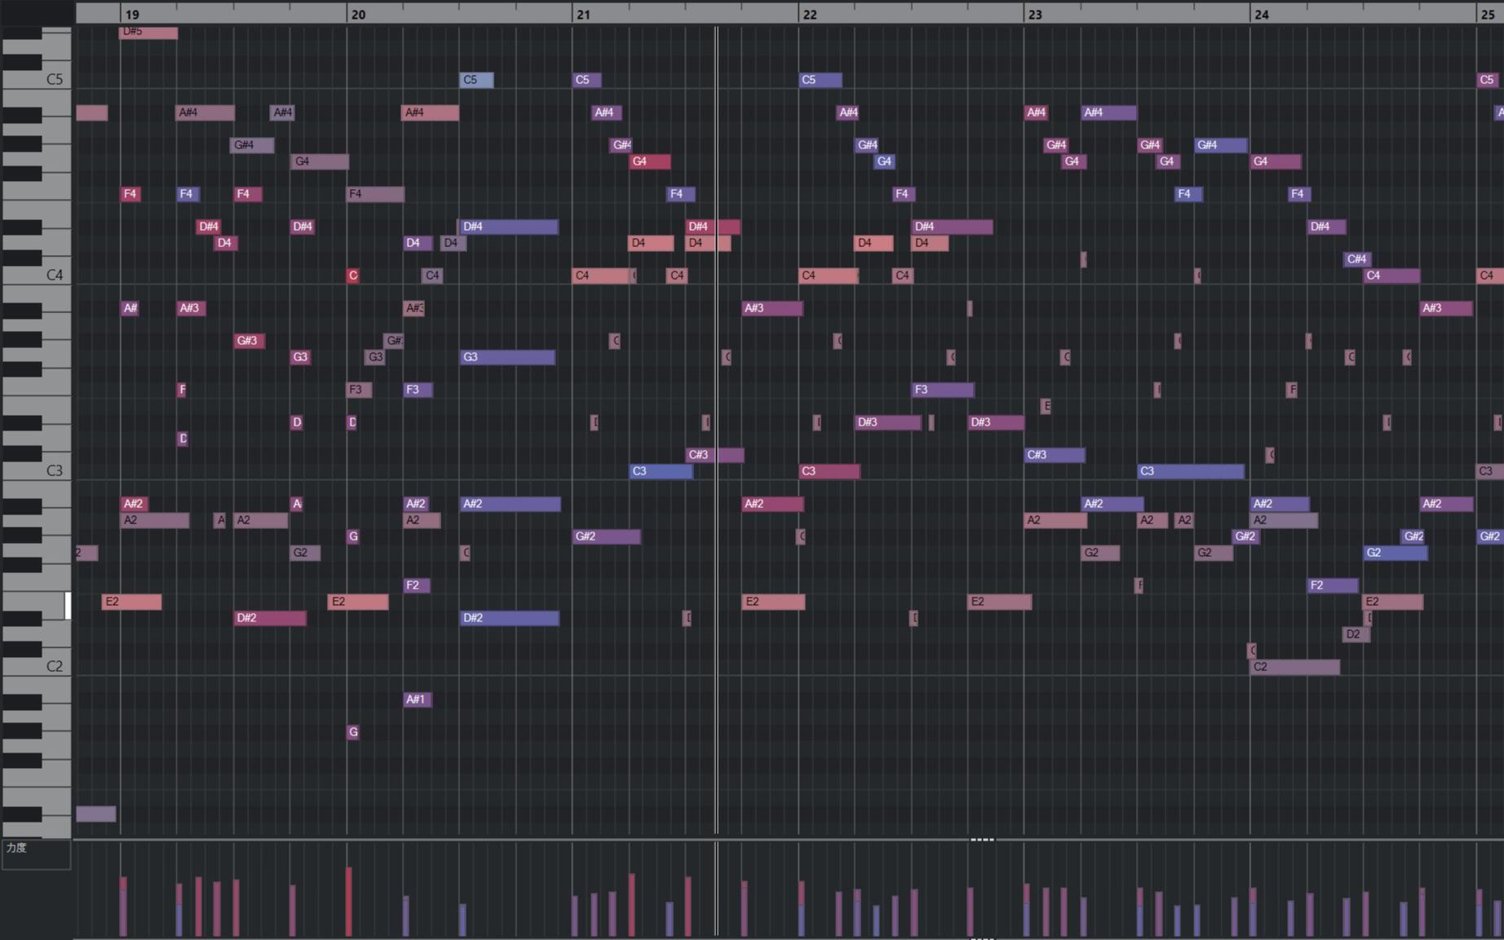Select the D2 note in bar 24
The width and height of the screenshot is (1504, 940).
1356,634
